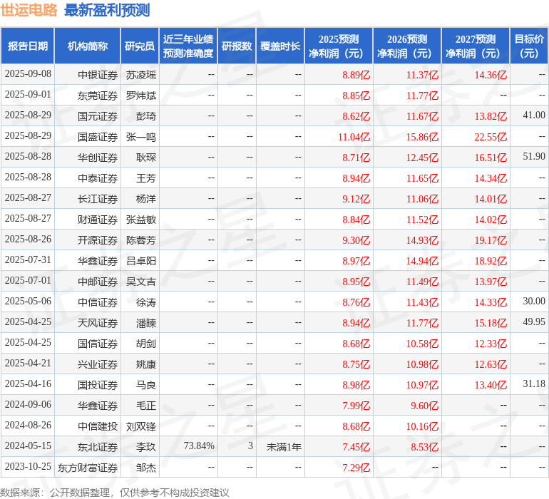
Task: Click researcher name 苏凌瑶
Action: 140,75
